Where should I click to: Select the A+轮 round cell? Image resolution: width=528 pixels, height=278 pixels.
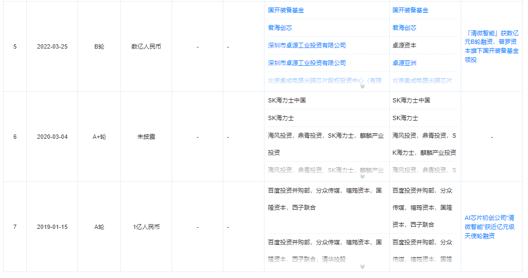99,137
